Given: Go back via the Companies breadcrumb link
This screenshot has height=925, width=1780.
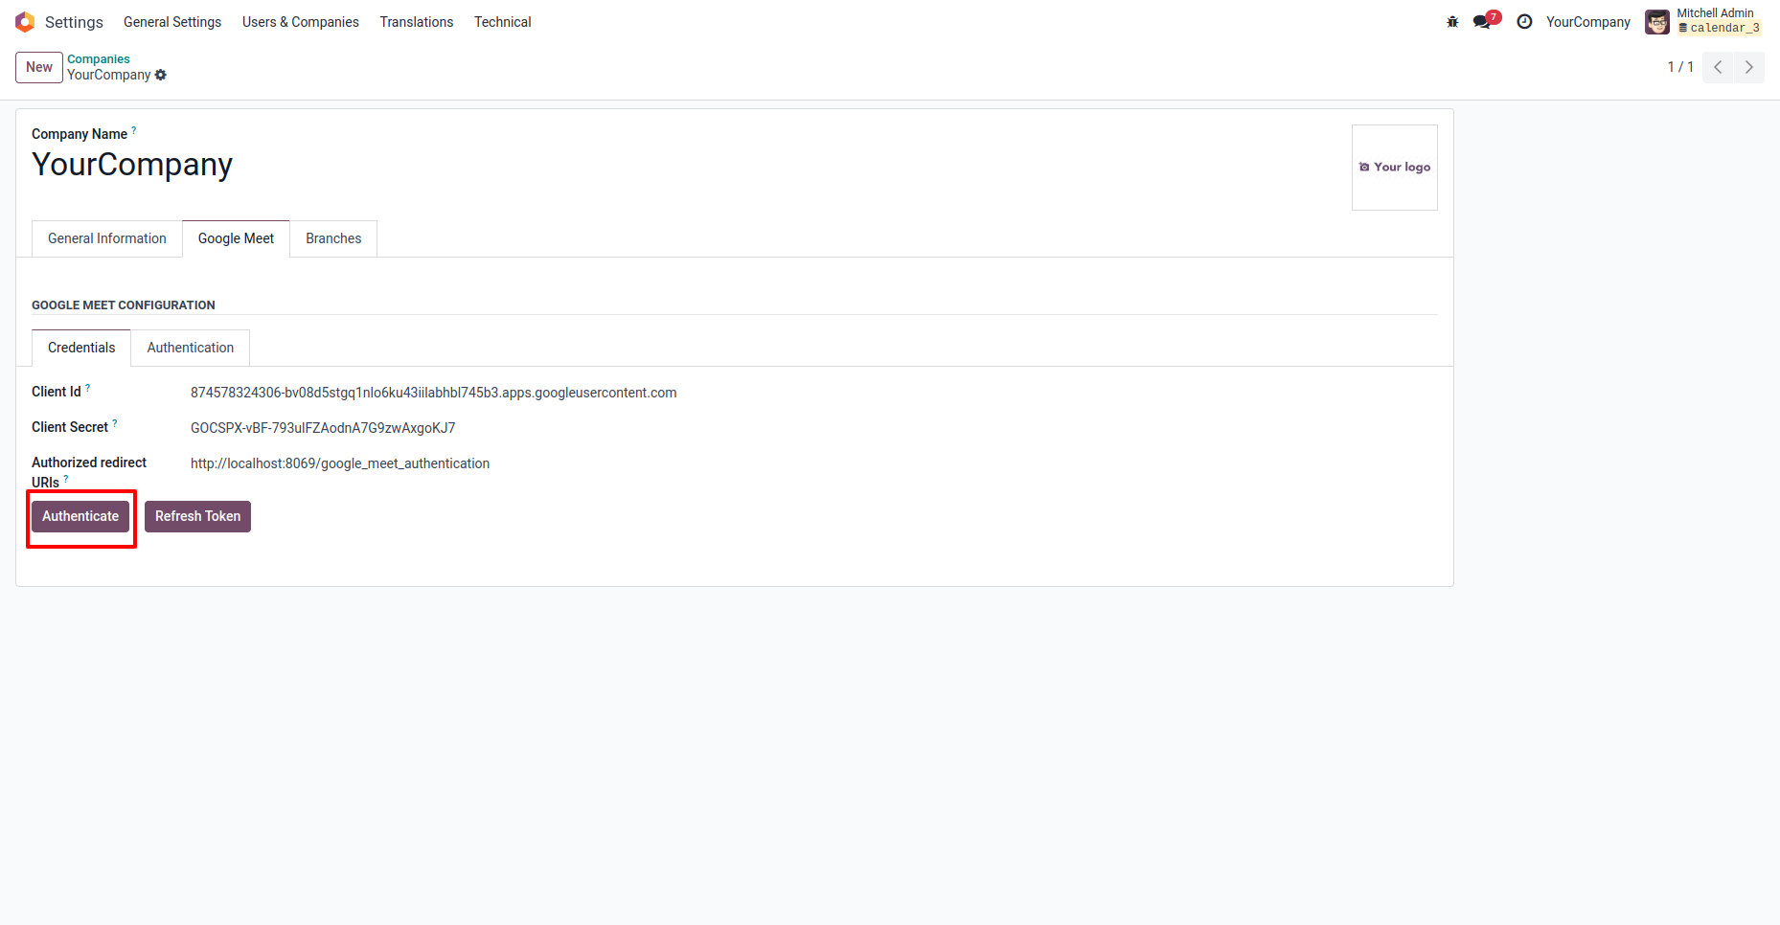Looking at the screenshot, I should tap(99, 59).
